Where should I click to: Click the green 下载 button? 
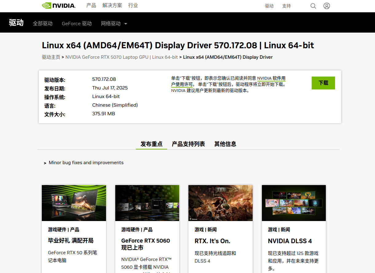click(x=323, y=83)
